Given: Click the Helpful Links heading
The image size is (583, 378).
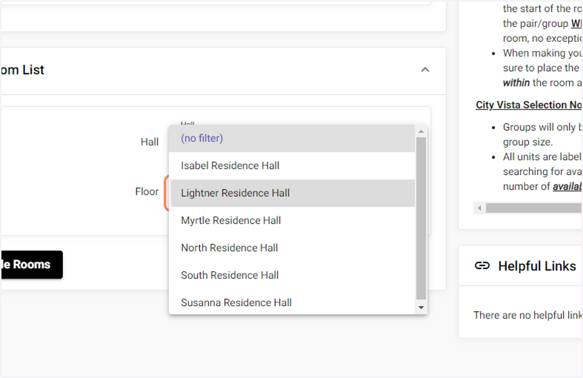Looking at the screenshot, I should coord(537,266).
